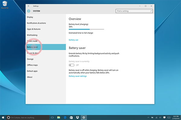
Task: Open the Windows Start menu
Action: pos(3,118)
